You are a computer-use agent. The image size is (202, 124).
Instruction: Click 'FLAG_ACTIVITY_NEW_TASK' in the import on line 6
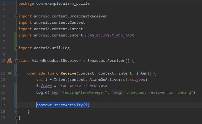click(x=110, y=35)
